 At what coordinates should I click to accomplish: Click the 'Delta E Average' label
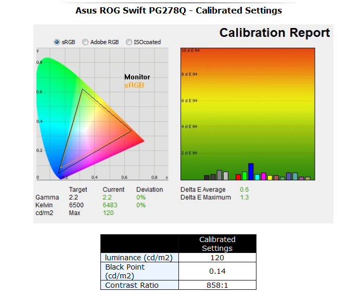(x=203, y=190)
